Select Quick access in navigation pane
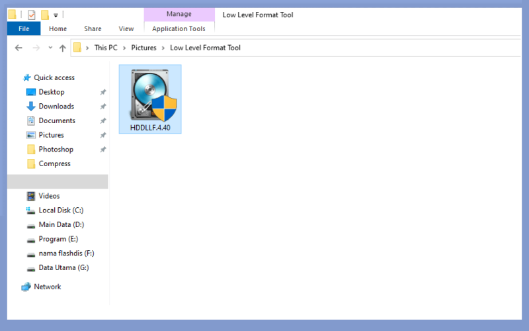The height and width of the screenshot is (331, 529). (x=54, y=77)
